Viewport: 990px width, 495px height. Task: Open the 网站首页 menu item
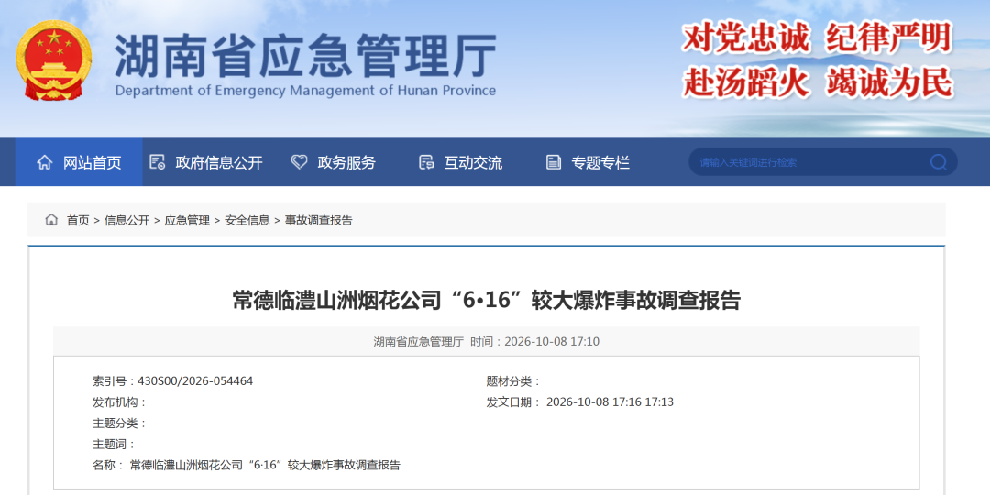[x=79, y=162]
